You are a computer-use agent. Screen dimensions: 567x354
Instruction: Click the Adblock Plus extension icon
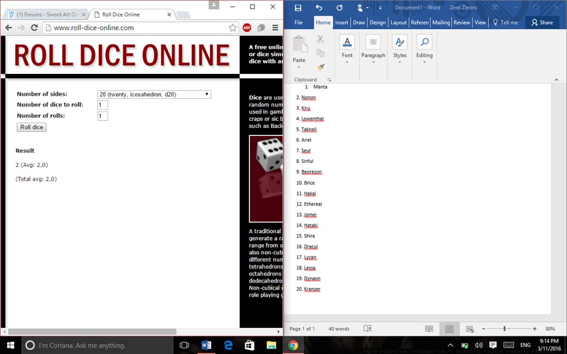(x=247, y=27)
